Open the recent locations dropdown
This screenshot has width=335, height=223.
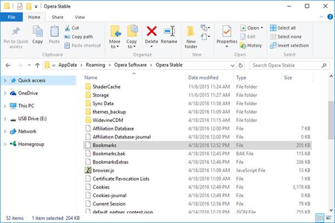[29, 65]
